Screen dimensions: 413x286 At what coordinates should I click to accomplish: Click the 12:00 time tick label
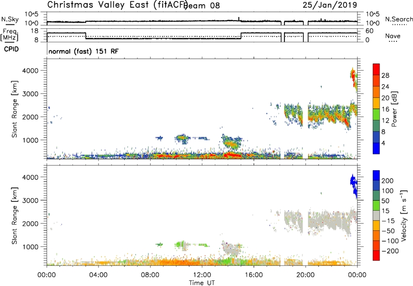202,275
